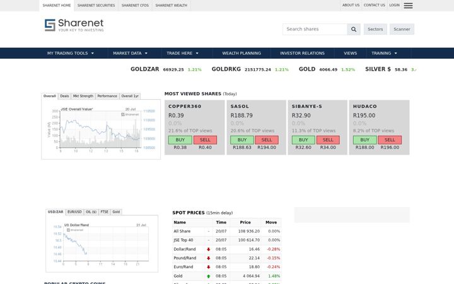This screenshot has height=284, width=454.
Task: Click green up arrow beside Gold
Action: (208, 276)
